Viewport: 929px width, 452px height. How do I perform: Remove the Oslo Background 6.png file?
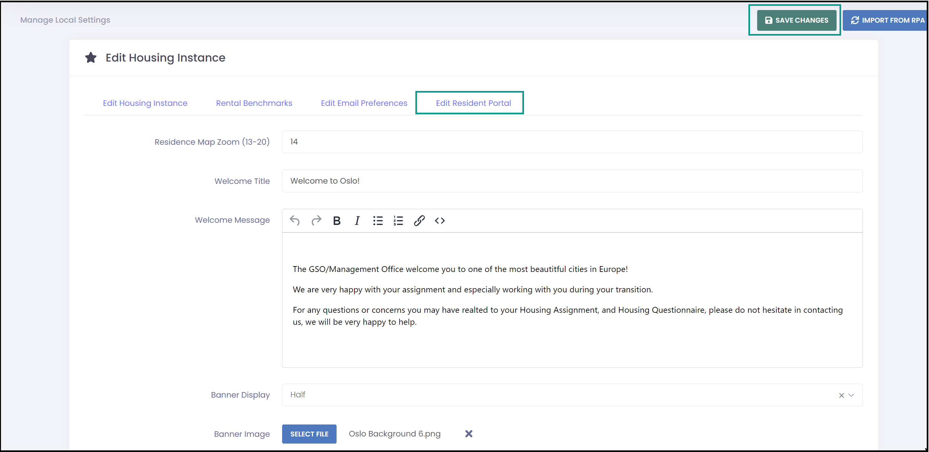click(x=469, y=434)
